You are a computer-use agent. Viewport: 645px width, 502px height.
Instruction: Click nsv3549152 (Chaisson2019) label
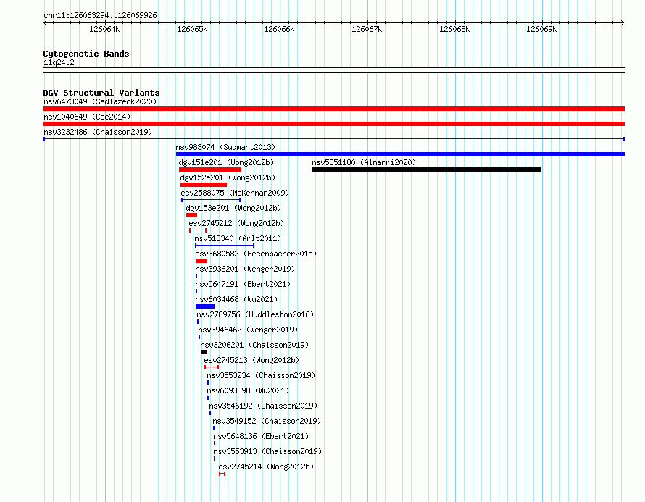click(x=267, y=421)
